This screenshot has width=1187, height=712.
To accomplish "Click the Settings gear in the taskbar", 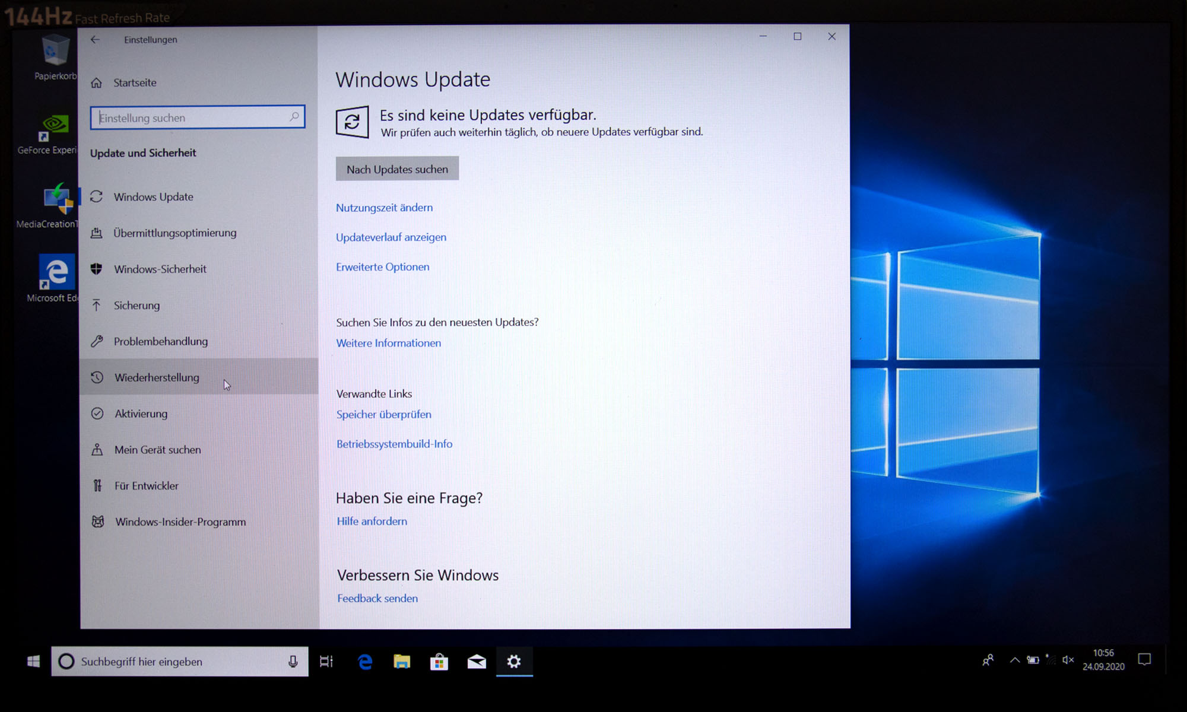I will (x=514, y=661).
